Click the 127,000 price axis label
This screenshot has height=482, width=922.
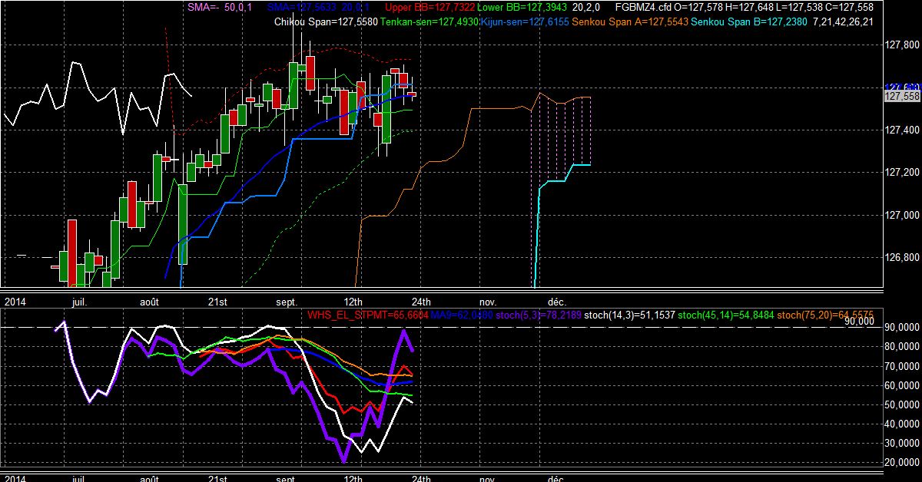click(x=902, y=215)
